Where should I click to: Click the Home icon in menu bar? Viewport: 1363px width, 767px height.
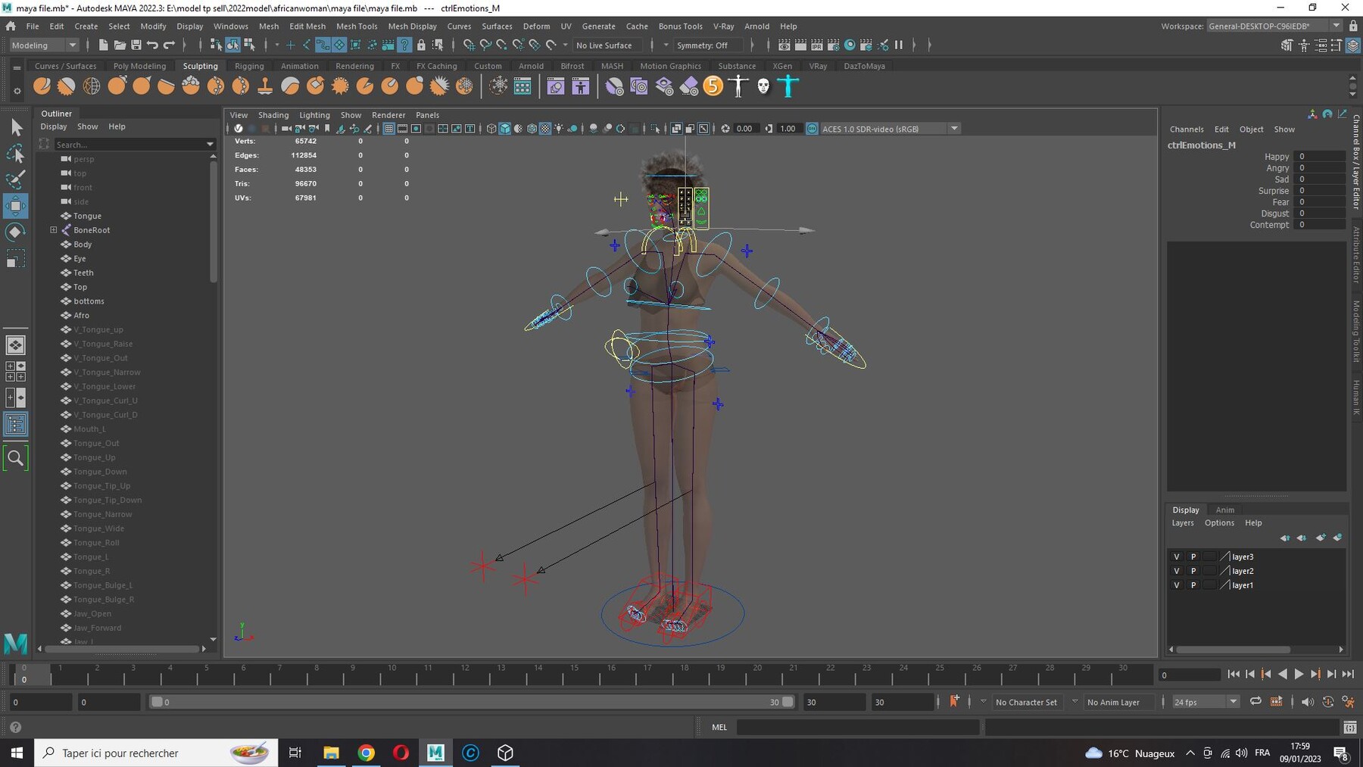click(x=11, y=26)
